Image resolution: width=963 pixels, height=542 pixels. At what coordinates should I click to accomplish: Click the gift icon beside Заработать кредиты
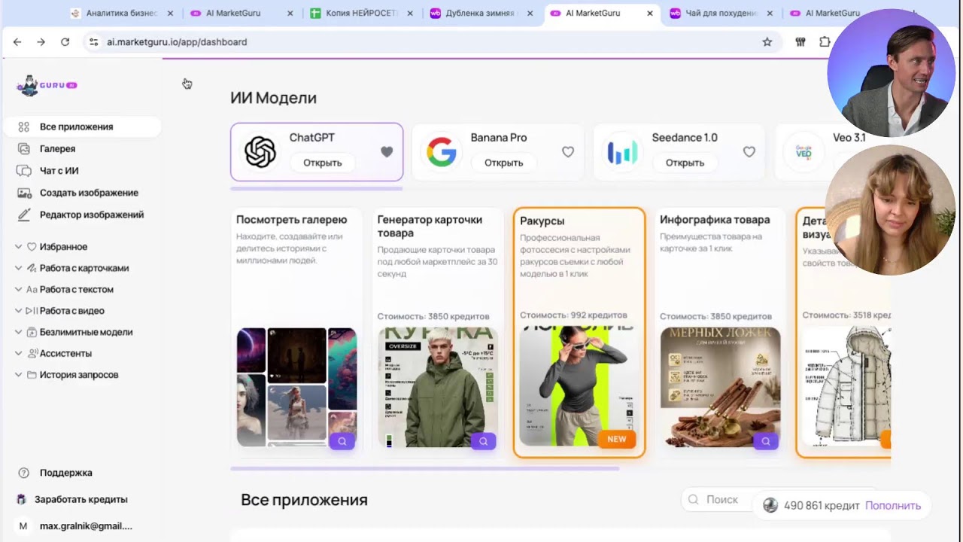(21, 499)
